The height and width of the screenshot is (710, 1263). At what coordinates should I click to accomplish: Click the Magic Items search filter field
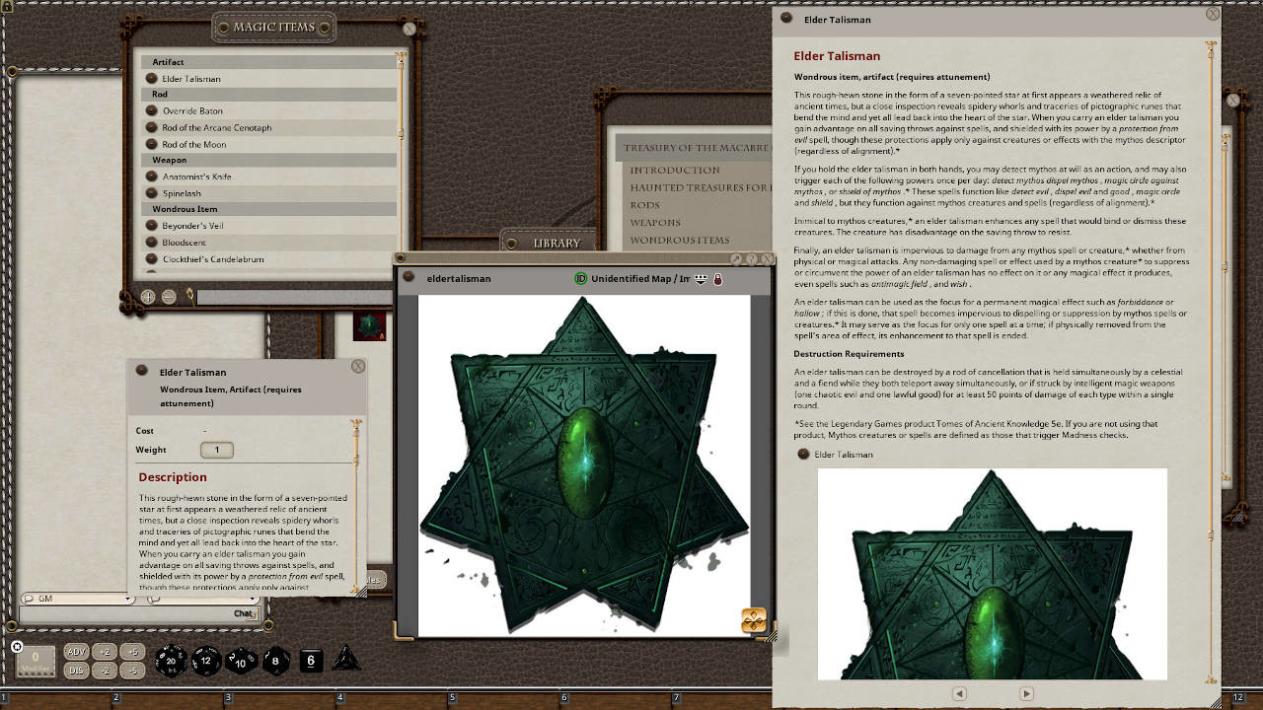[294, 296]
